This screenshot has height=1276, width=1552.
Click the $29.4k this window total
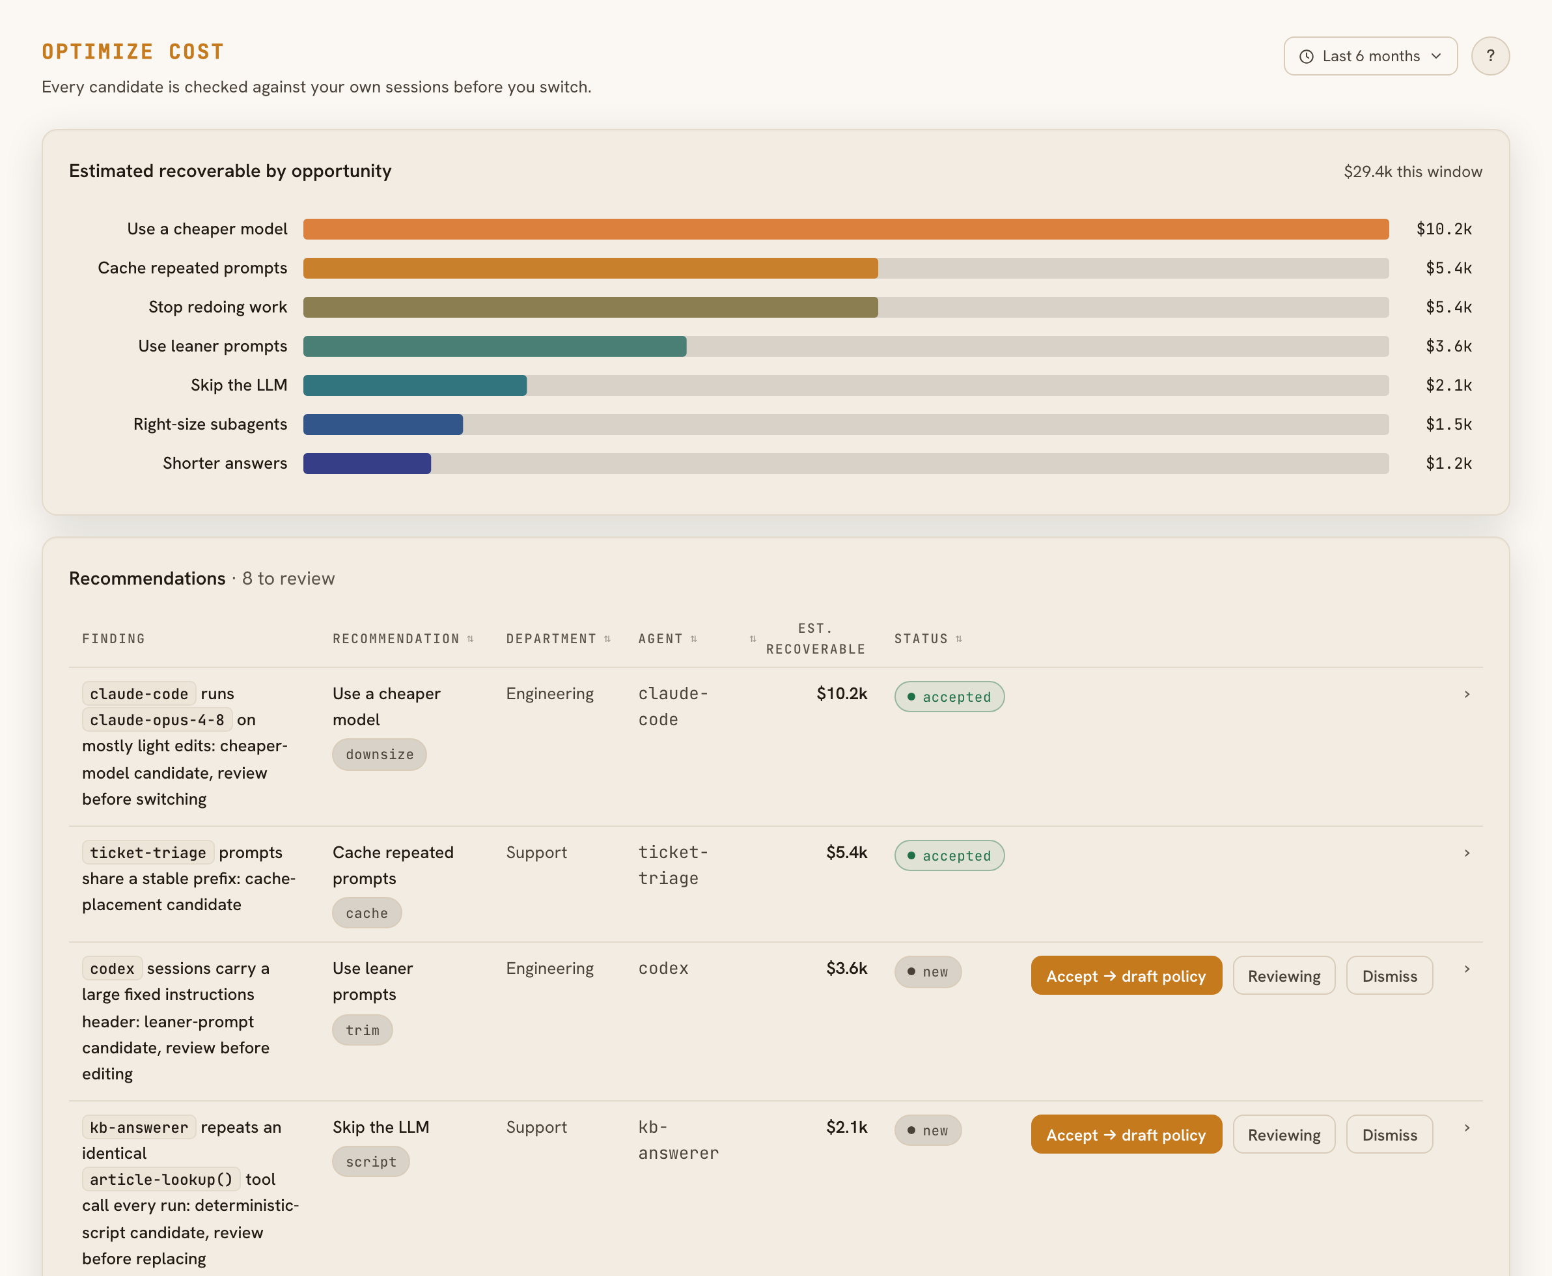[x=1413, y=171]
